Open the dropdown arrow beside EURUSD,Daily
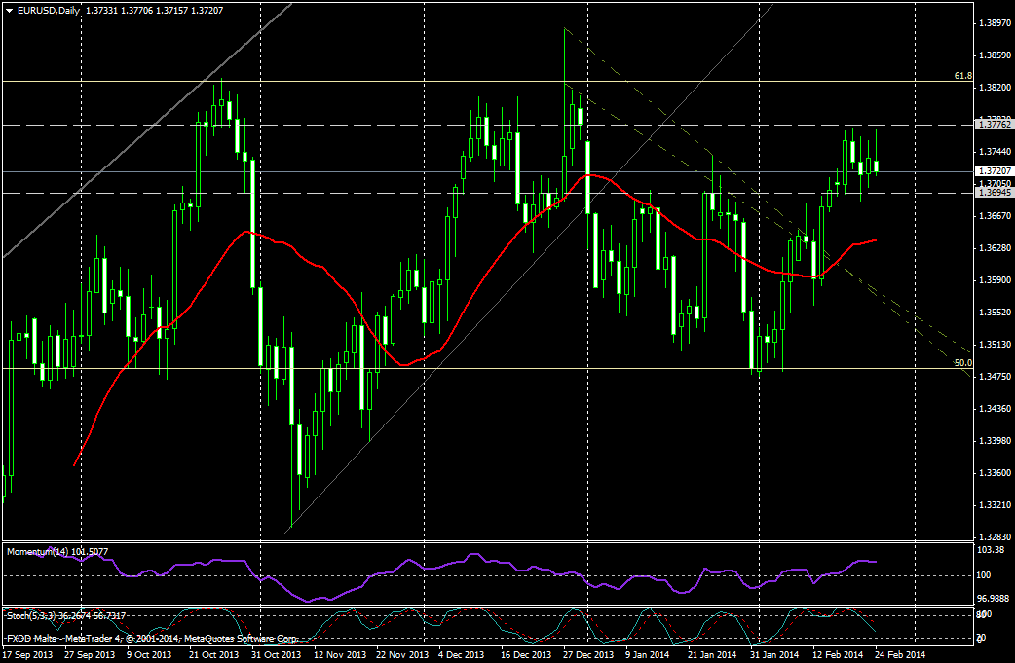1015x663 pixels. pos(9,9)
